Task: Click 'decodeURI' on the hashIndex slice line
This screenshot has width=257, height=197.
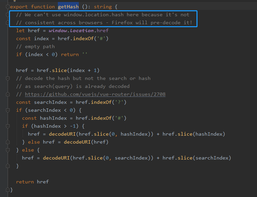Action: [x=62, y=134]
